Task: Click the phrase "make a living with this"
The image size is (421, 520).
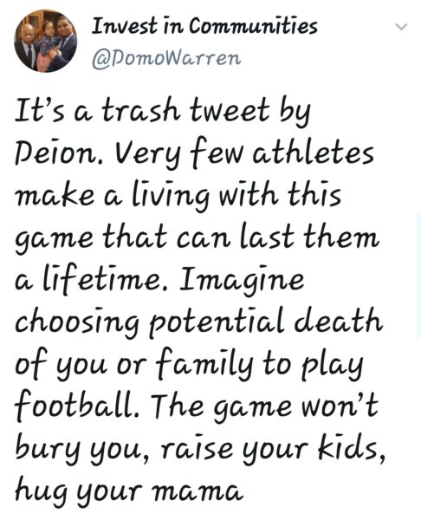Action: click(178, 197)
